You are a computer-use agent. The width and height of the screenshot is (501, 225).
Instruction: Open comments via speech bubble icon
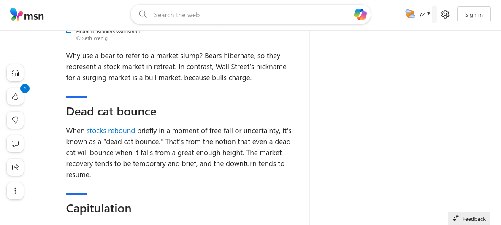click(15, 144)
